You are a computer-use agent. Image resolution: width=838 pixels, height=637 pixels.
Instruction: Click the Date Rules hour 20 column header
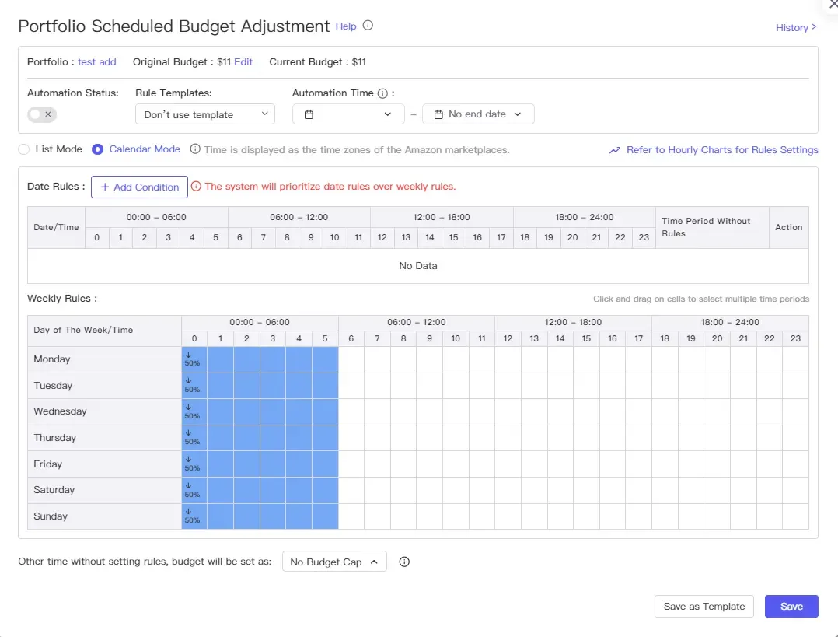pyautogui.click(x=572, y=237)
